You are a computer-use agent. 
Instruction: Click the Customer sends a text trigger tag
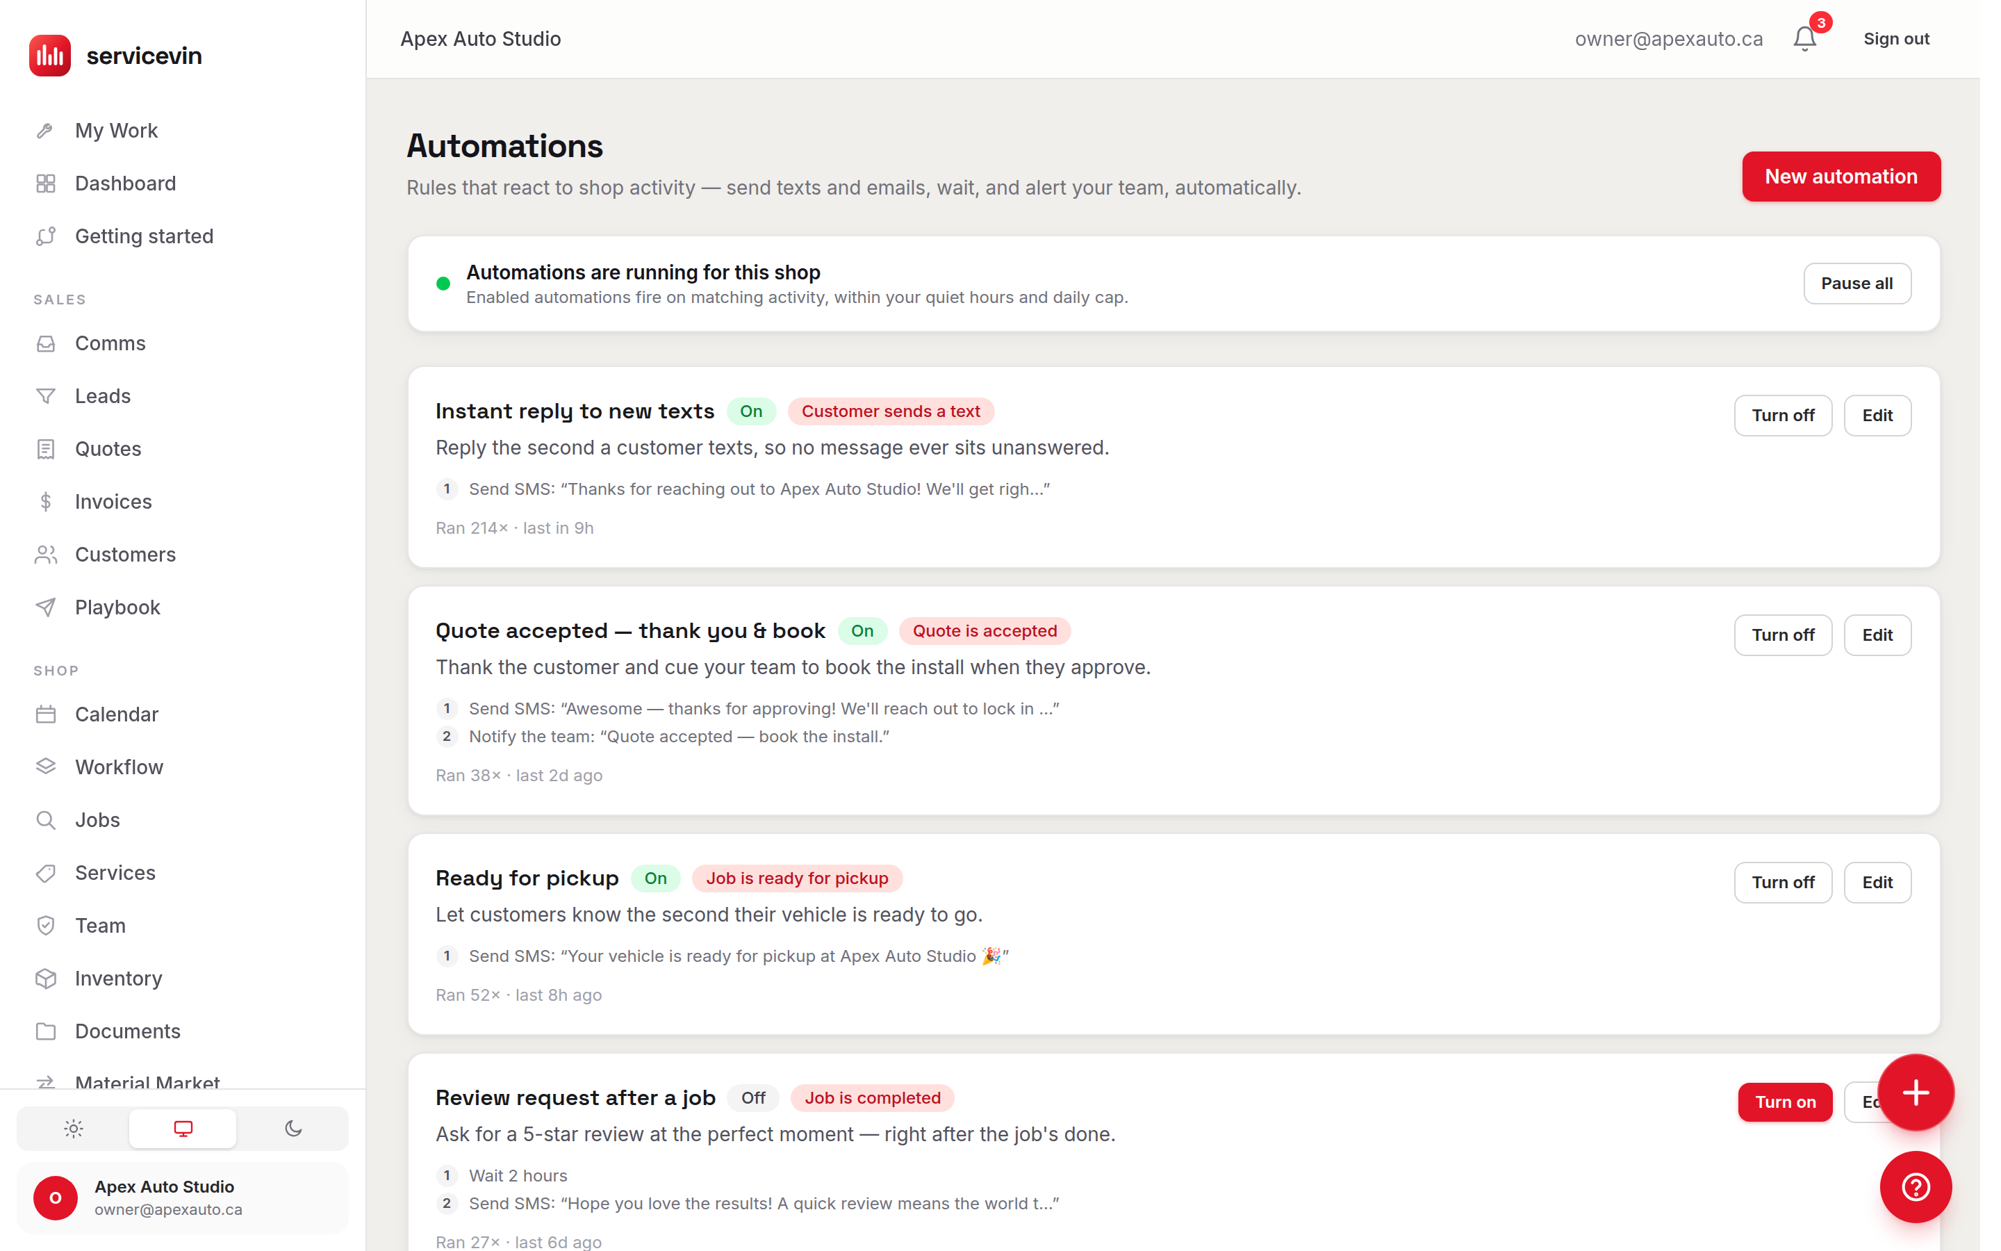point(891,412)
